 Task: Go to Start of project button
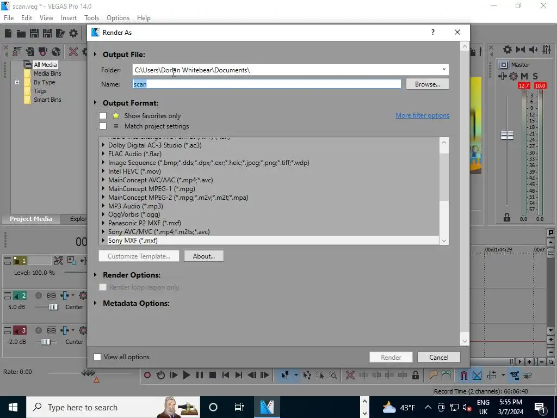[226, 375]
